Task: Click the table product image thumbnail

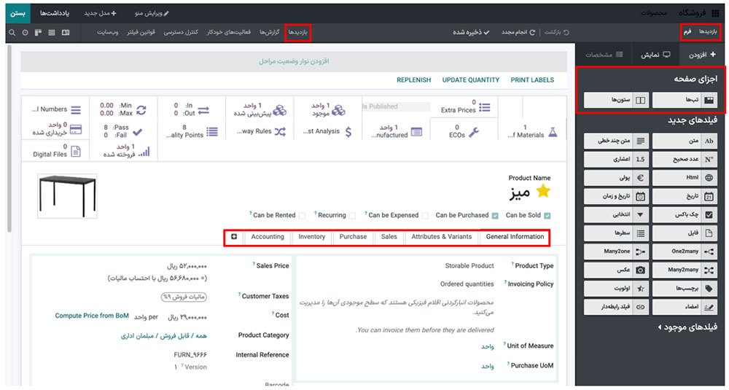Action: point(67,195)
